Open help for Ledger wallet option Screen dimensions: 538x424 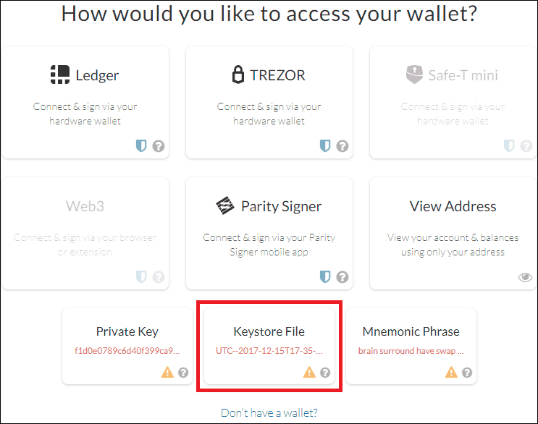(159, 146)
